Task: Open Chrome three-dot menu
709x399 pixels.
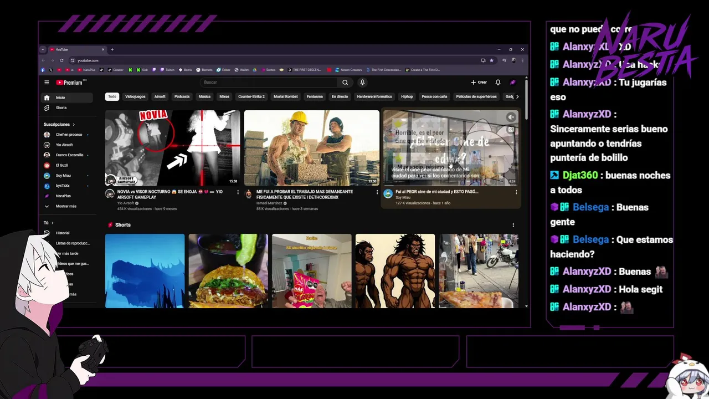Action: tap(522, 60)
